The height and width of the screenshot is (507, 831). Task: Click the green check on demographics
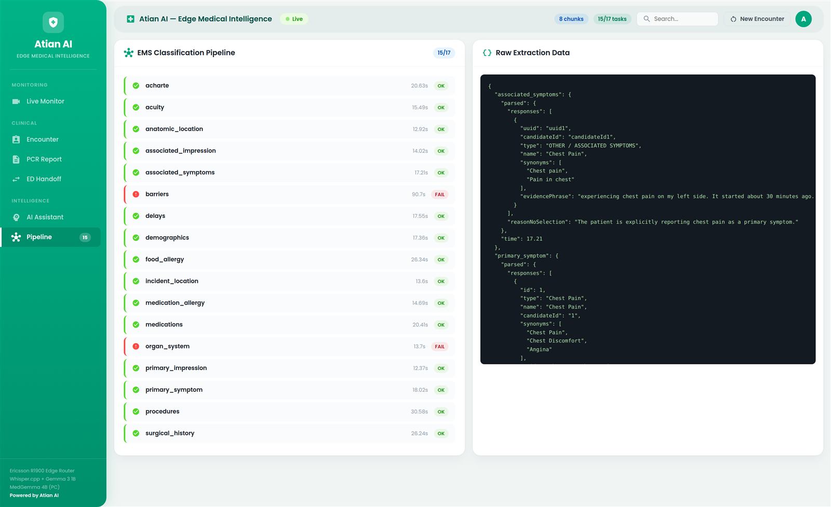point(136,238)
